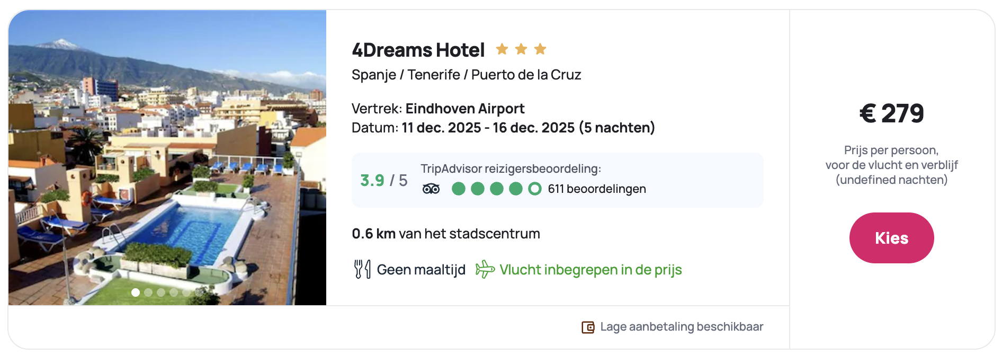
Task: Click the first filled green rating circle
Action: pyautogui.click(x=459, y=189)
